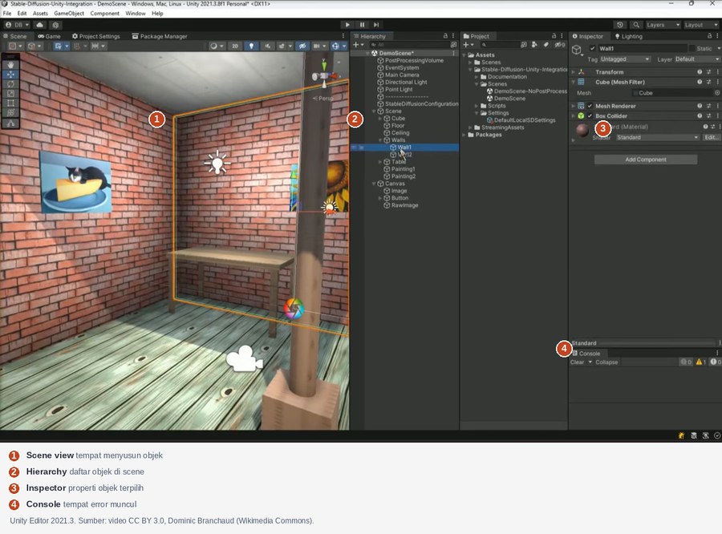Select Painting1 in Hierarchy
This screenshot has height=534, width=722.
[x=403, y=169]
